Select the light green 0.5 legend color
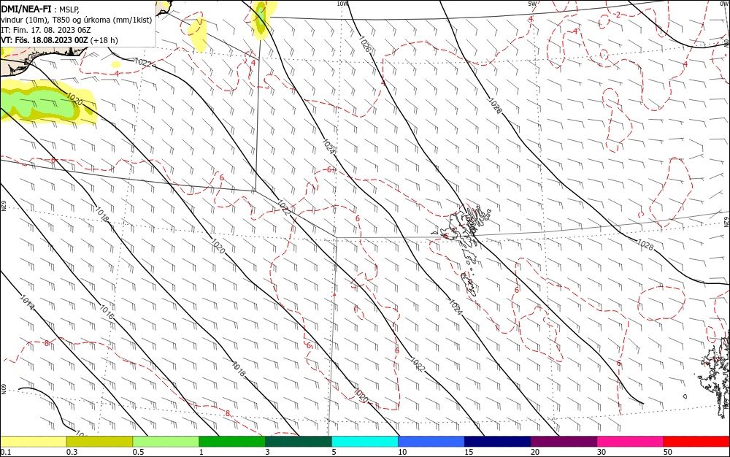730x457 pixels. [x=166, y=442]
